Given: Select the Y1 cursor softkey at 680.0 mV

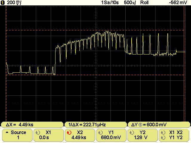Looking at the screenshot, I should 111,135.
